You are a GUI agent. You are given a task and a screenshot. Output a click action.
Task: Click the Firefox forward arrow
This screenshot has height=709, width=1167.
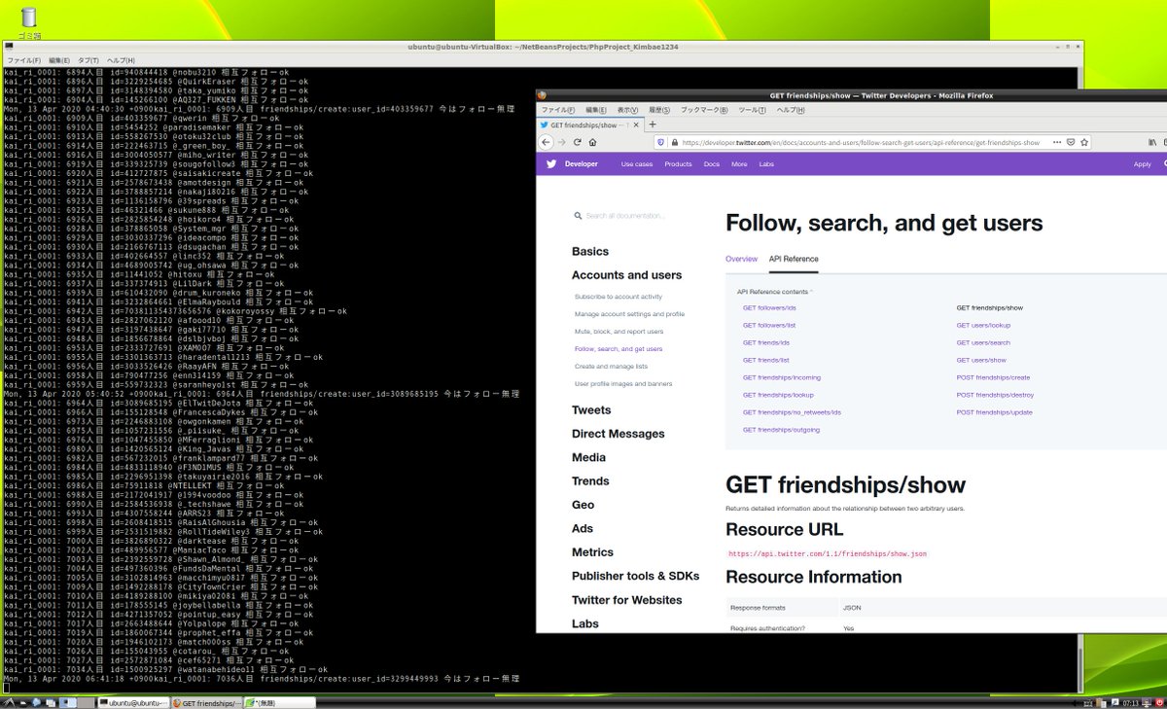561,142
